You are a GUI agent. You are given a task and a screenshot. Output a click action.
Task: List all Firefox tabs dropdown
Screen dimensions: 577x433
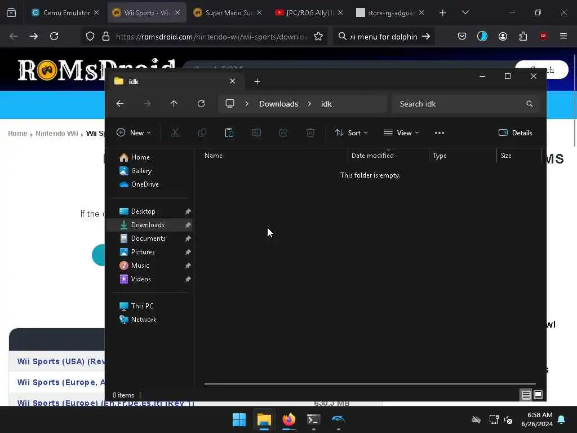point(465,13)
